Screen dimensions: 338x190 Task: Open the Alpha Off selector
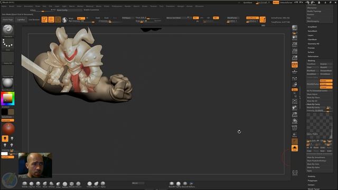(x=8, y=57)
